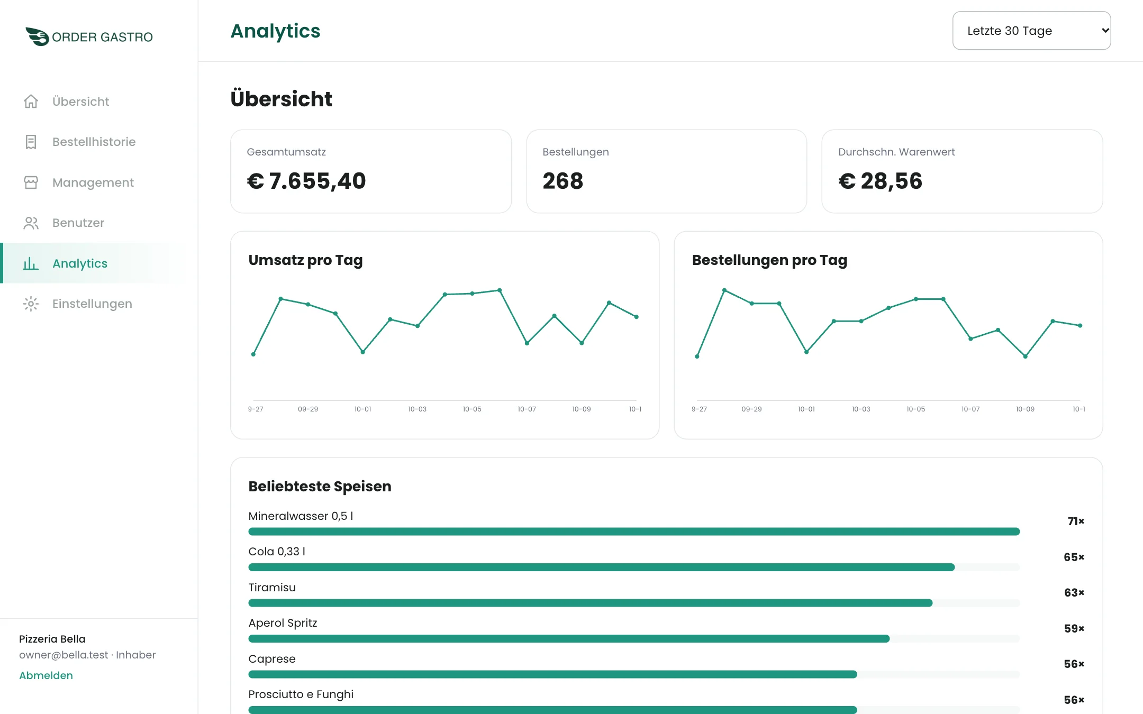Click the 63× count for Tiramisu
The width and height of the screenshot is (1143, 714).
tap(1074, 593)
